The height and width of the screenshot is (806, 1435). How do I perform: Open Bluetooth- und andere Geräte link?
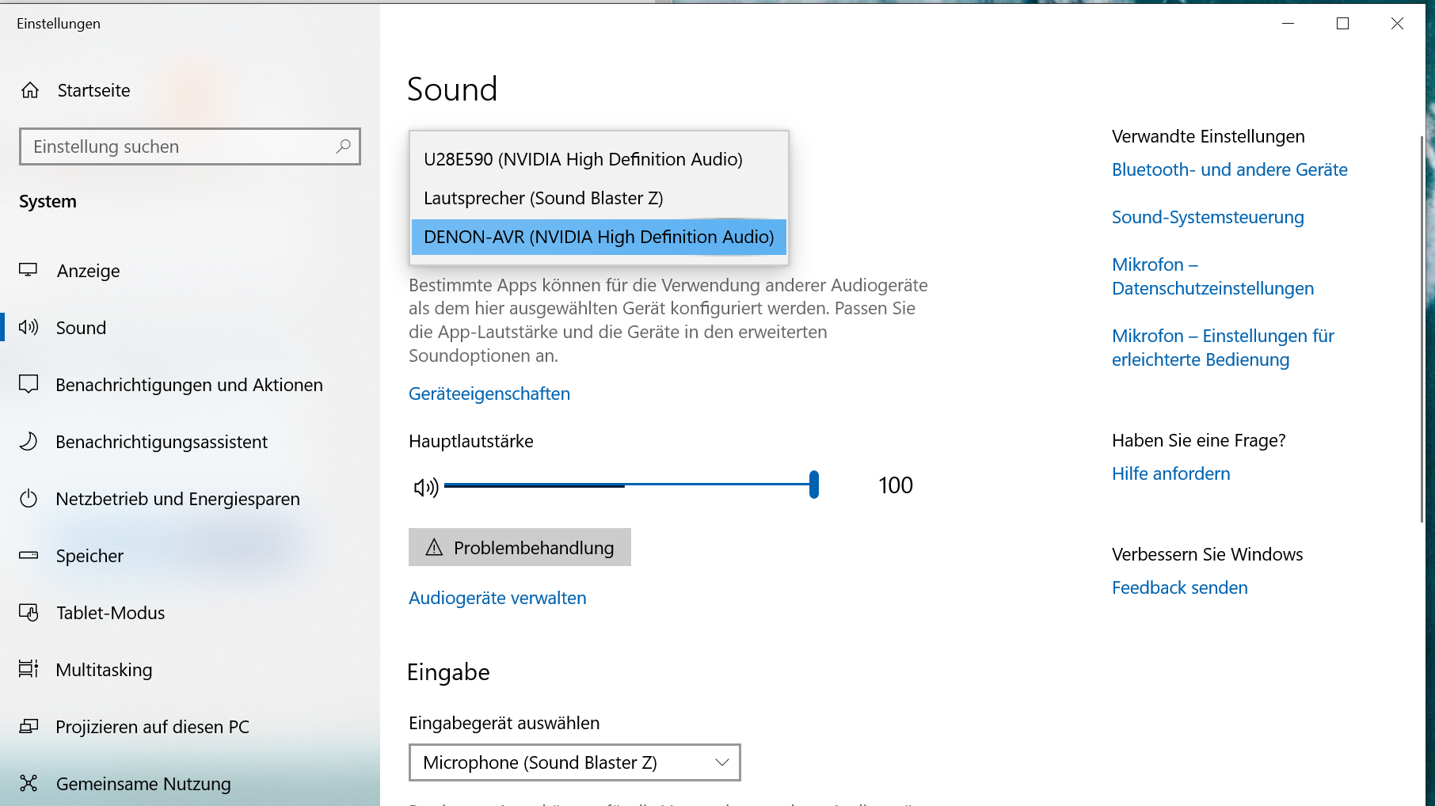tap(1230, 169)
